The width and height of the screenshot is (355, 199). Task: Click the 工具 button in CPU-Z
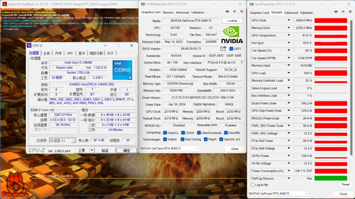coord(82,151)
